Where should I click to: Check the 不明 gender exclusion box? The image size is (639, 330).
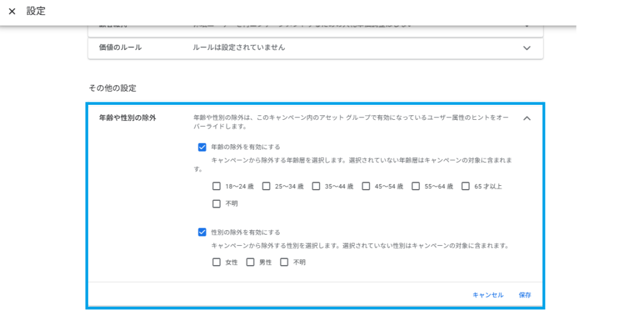284,262
